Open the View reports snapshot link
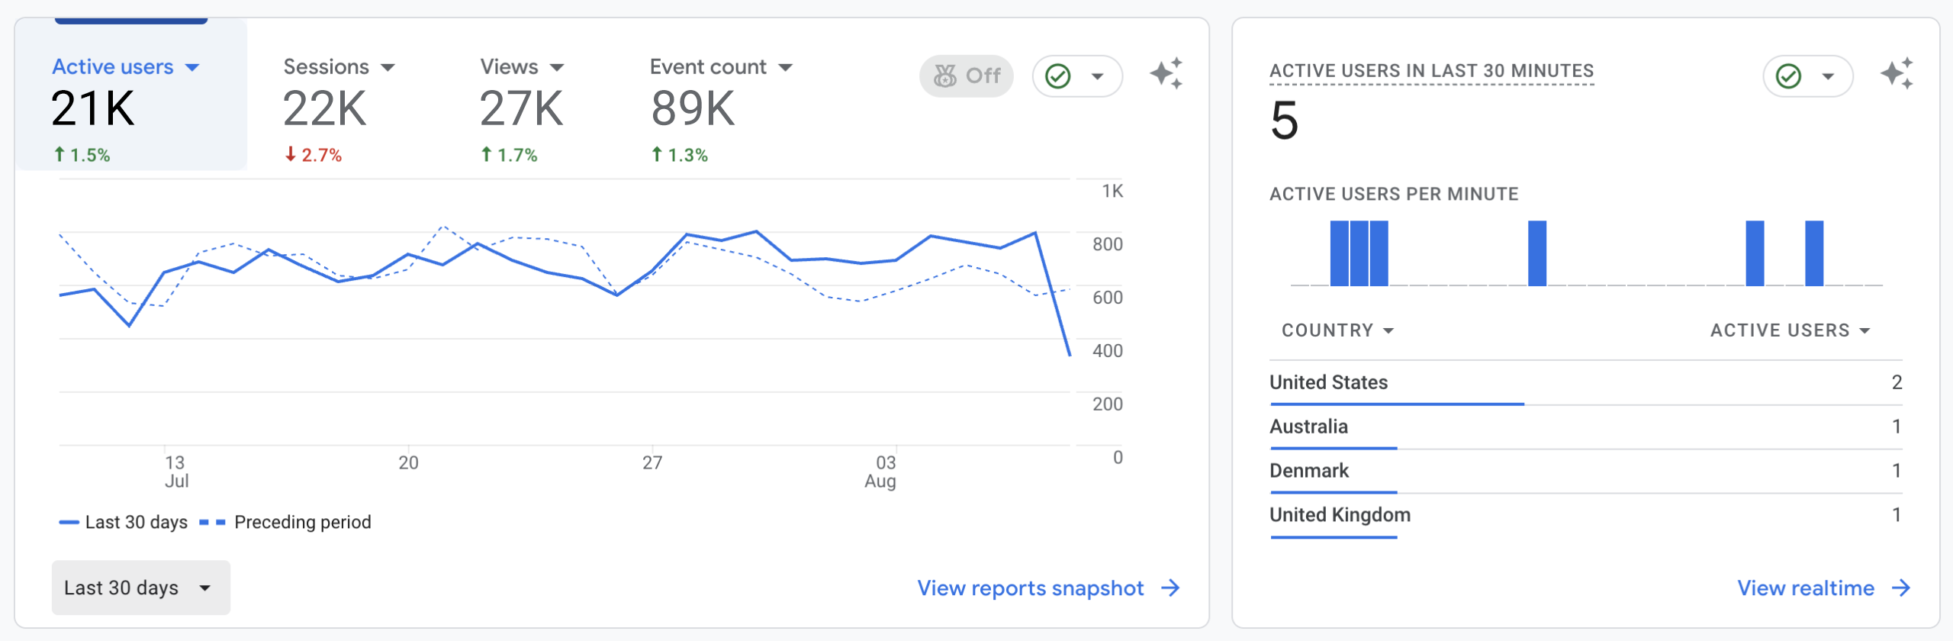Image resolution: width=1953 pixels, height=641 pixels. [1030, 588]
